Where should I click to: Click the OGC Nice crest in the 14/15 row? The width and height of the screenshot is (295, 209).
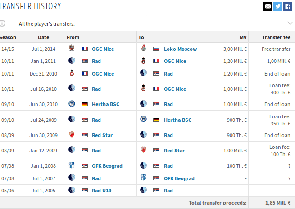[x=72, y=49]
